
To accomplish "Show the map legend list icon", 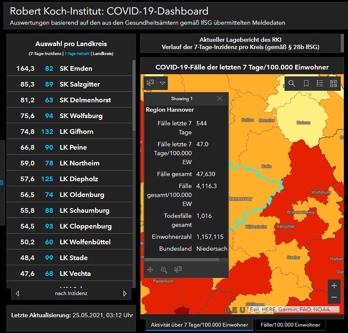I will [319, 83].
